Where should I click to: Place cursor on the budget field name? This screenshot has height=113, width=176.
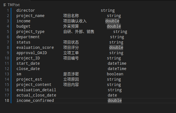23,26
